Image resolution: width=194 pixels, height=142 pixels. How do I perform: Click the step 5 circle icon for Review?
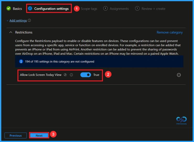point(137,8)
